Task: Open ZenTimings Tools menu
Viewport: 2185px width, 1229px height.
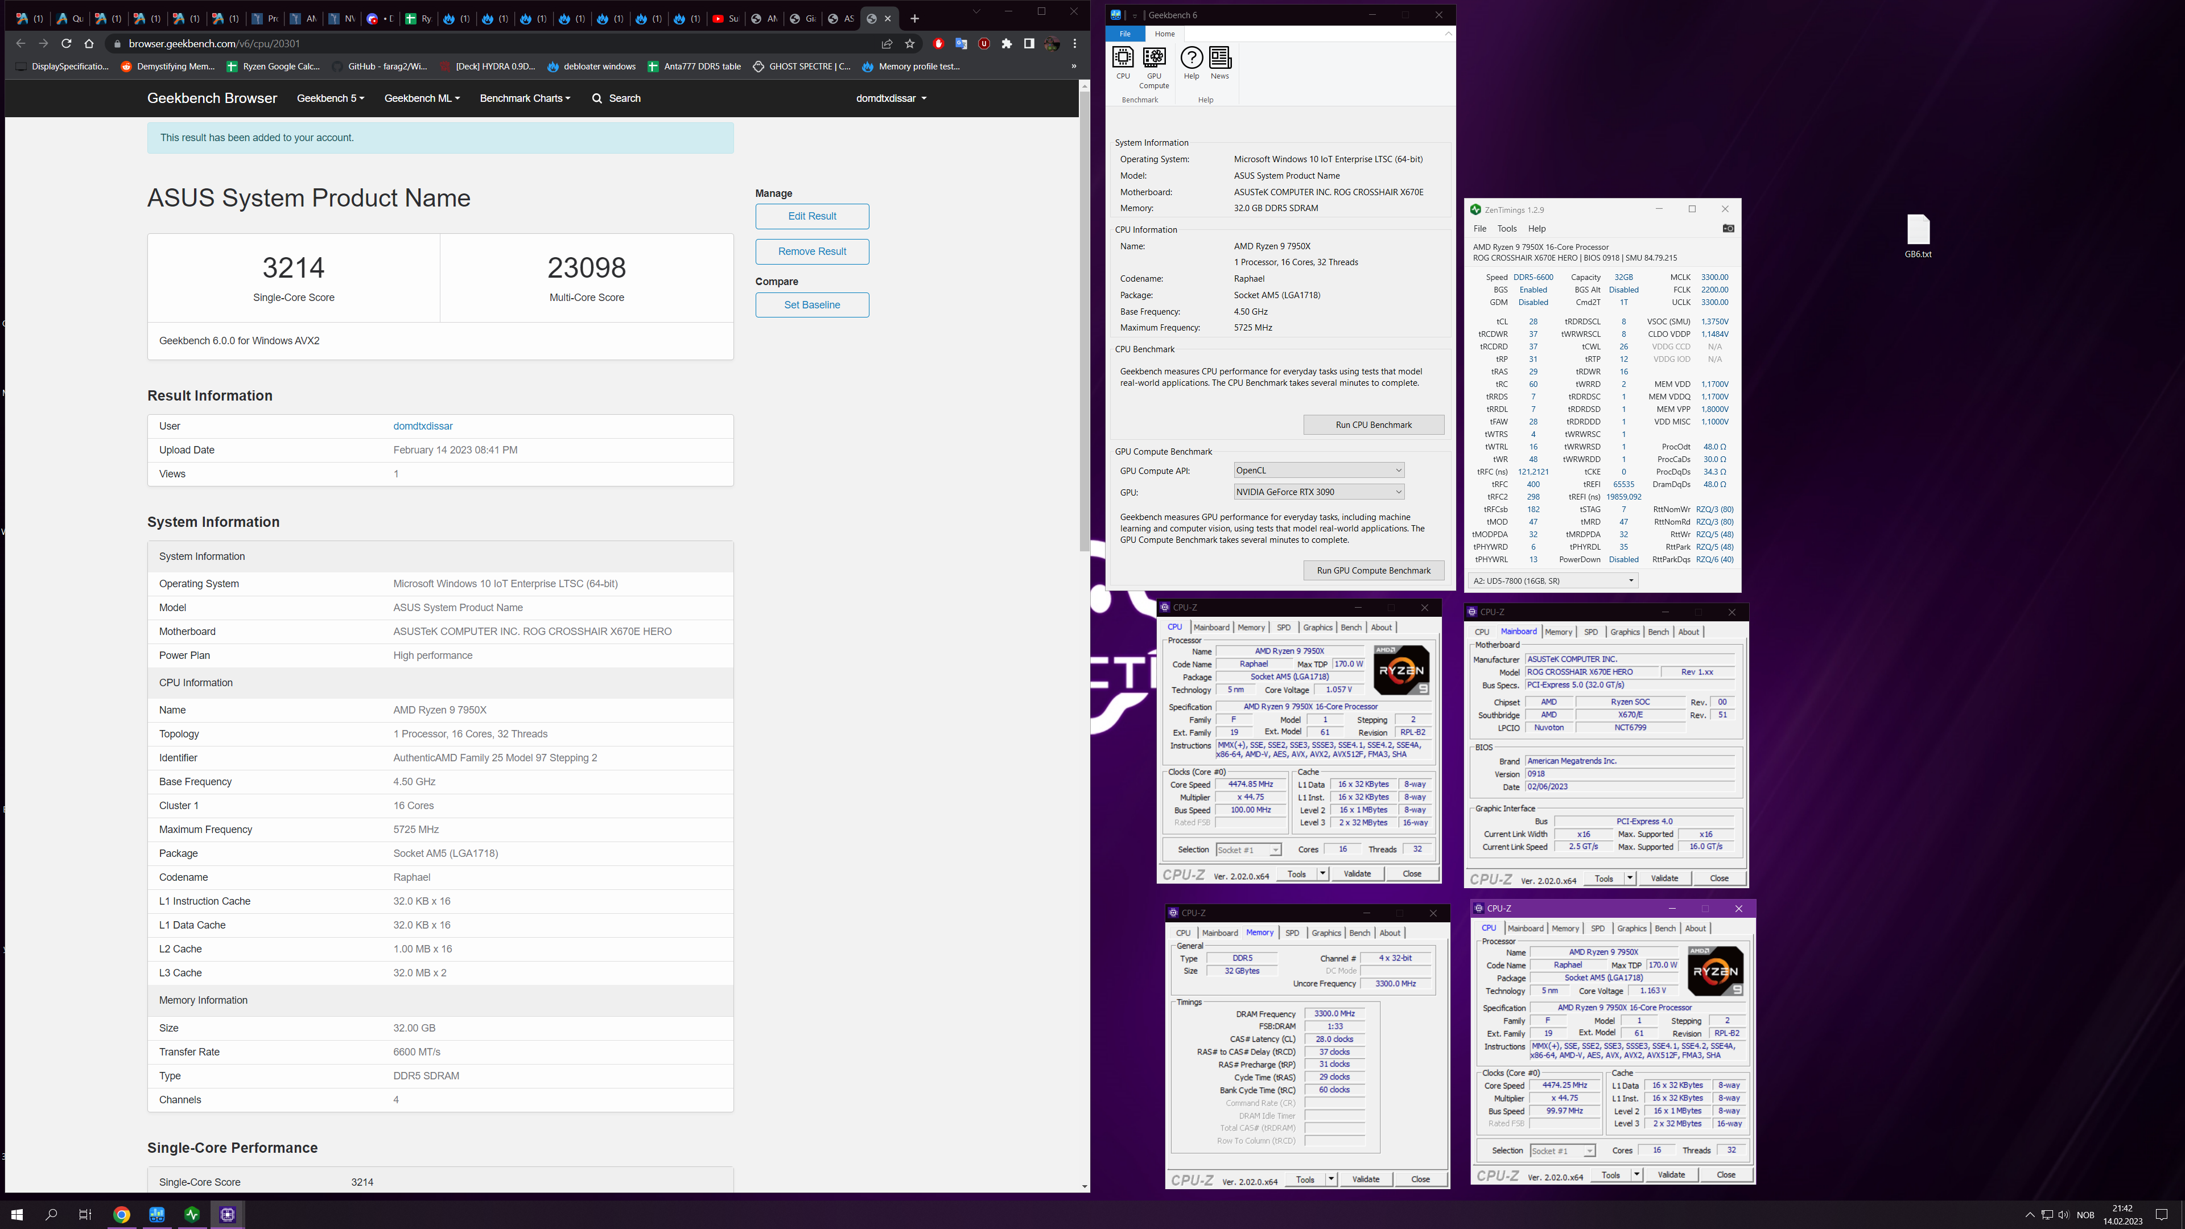Action: 1506,228
